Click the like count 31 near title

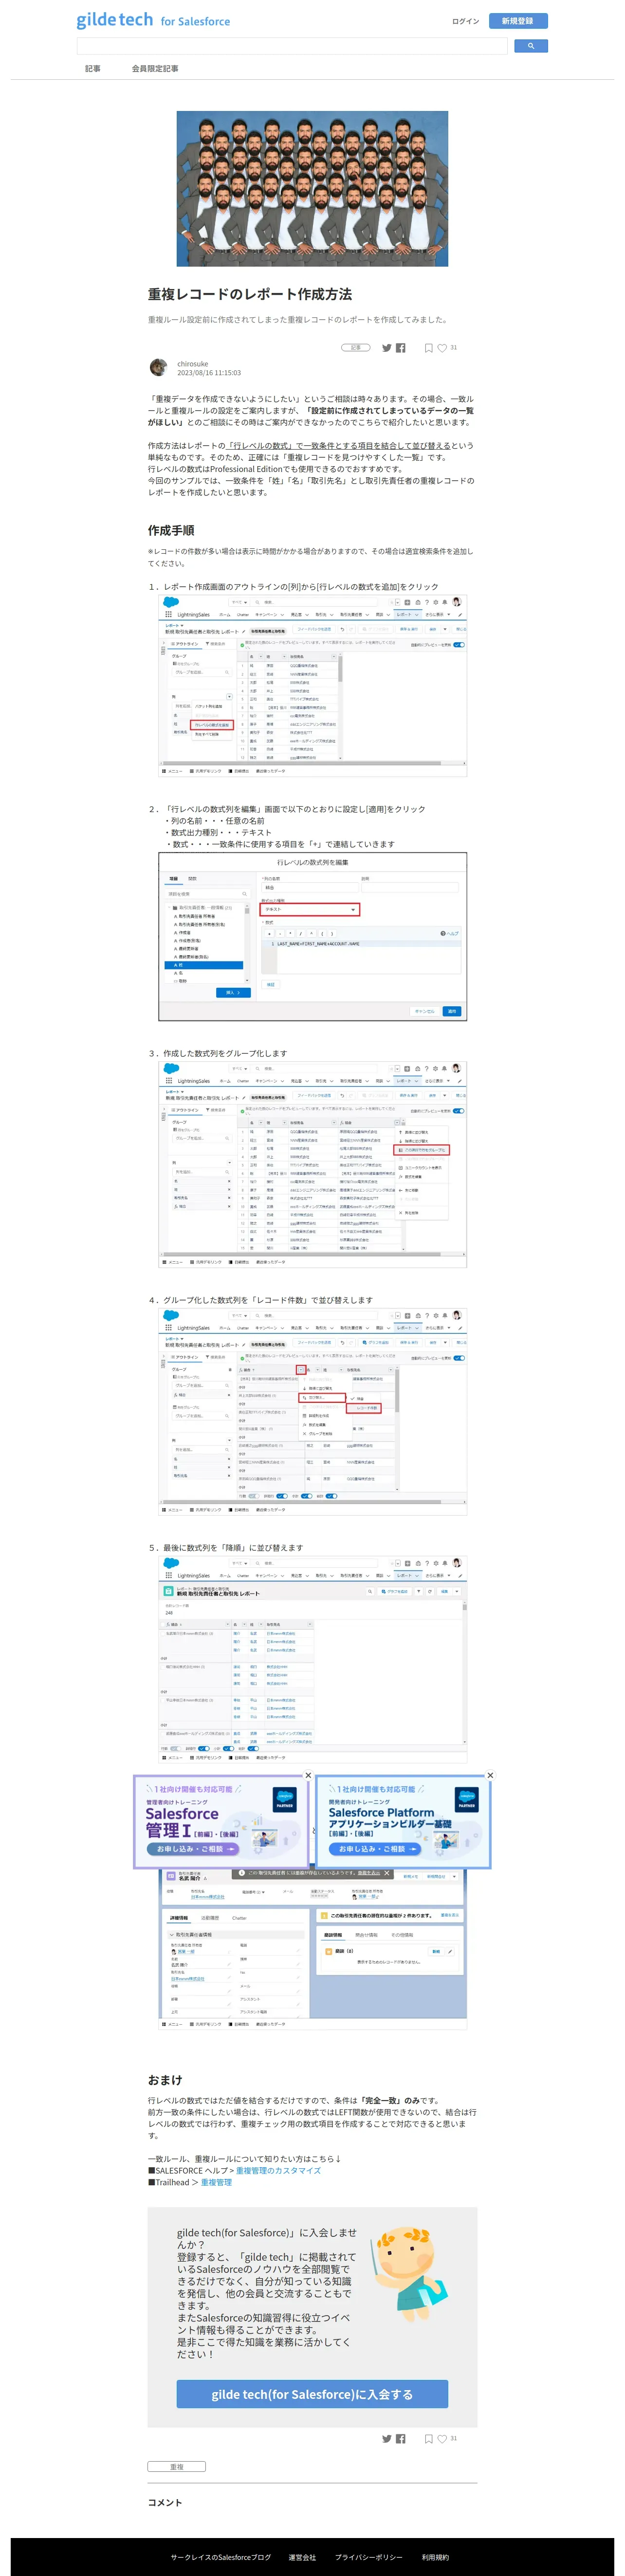click(x=453, y=348)
